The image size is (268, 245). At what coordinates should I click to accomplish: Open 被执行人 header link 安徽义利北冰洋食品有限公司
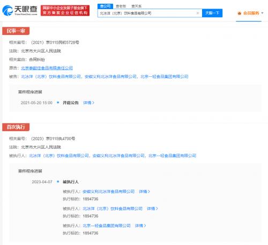coord(118,156)
